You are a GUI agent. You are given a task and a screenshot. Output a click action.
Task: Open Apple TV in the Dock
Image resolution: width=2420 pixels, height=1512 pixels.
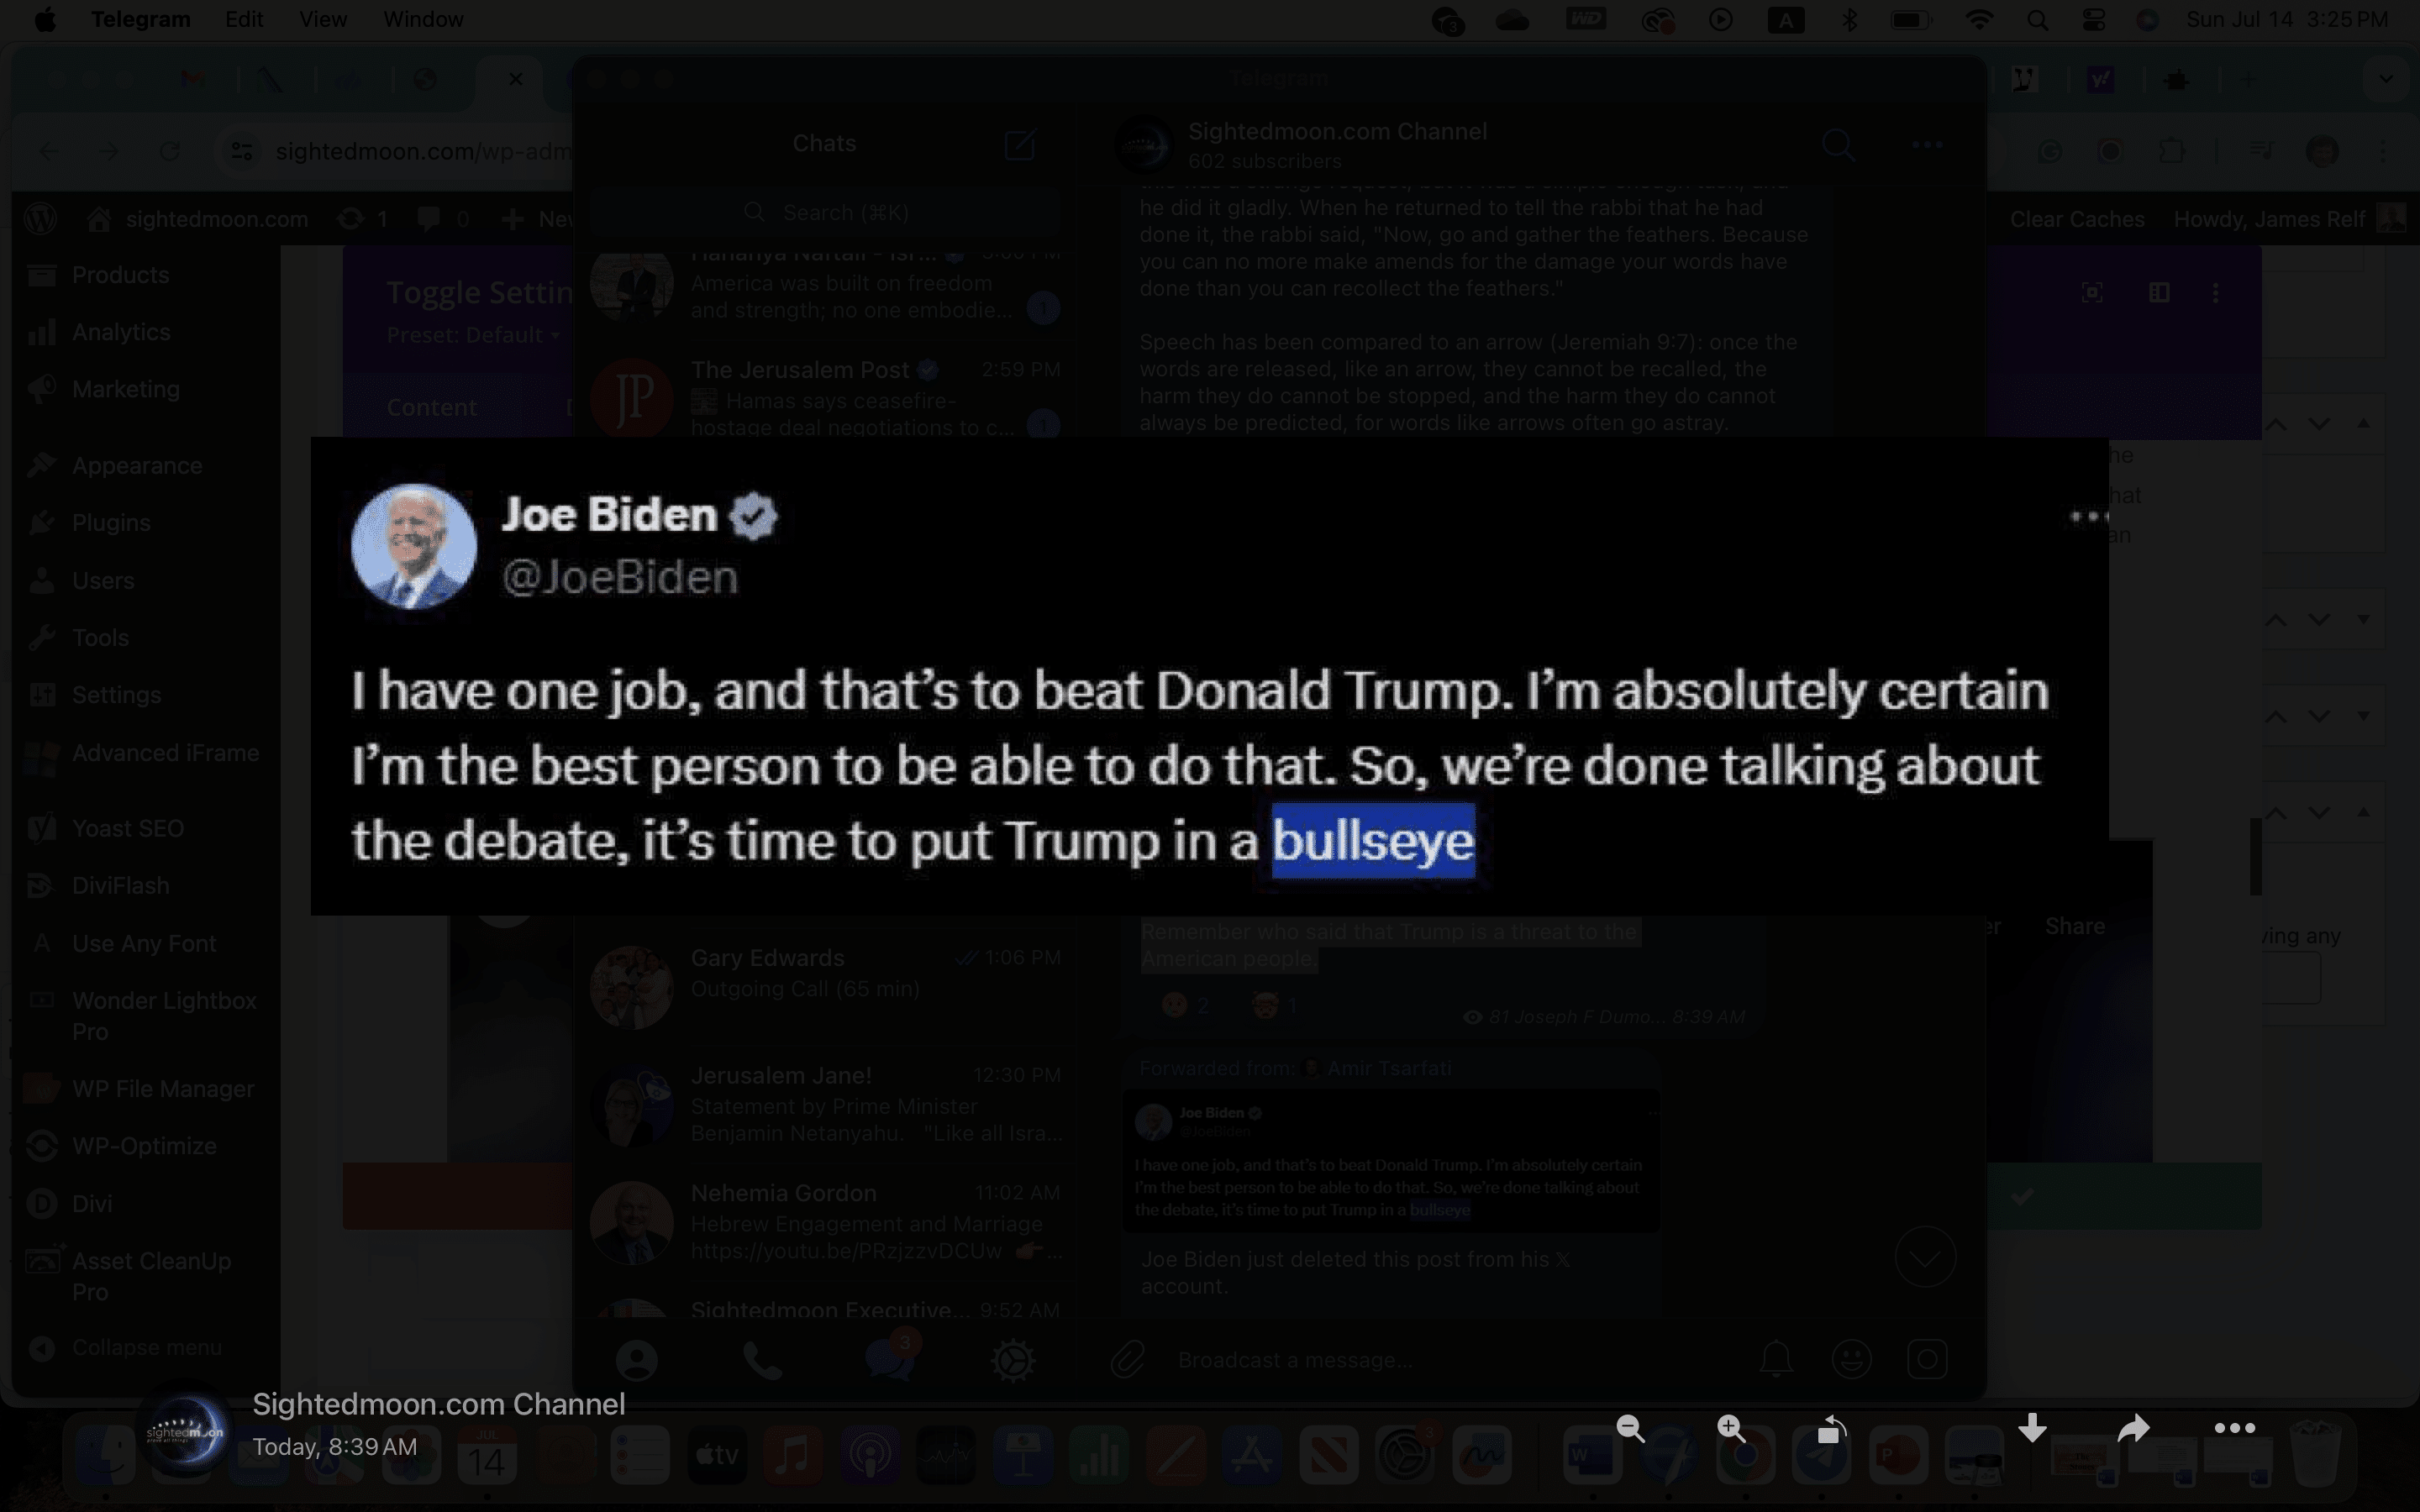(717, 1456)
